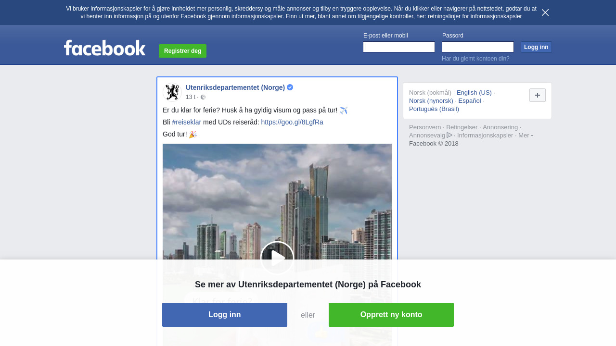616x346 pixels.
Task: Click the Facebook logo
Action: pyautogui.click(x=104, y=48)
